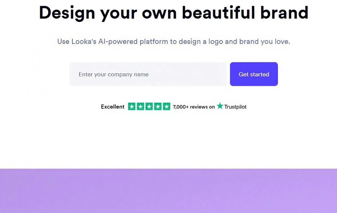Click the word 'Design' in the headline
This screenshot has width=337, height=213.
point(67,13)
